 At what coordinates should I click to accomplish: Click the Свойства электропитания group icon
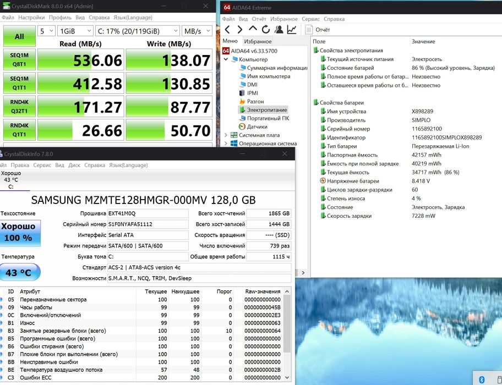click(316, 50)
